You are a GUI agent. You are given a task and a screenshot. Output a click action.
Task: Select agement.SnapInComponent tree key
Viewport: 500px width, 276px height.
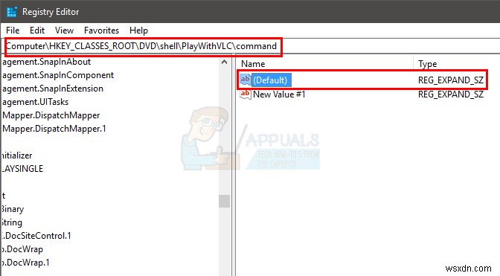tap(58, 75)
